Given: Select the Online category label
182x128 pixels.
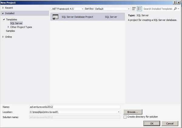Looking at the screenshot, I should [8, 37].
